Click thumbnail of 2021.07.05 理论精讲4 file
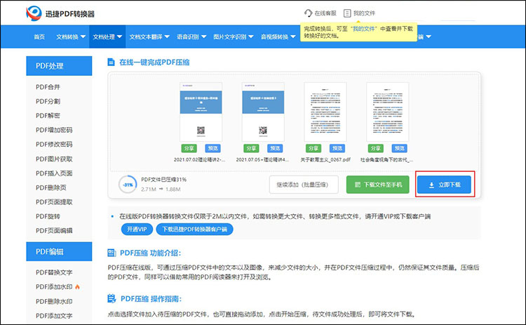 [263, 112]
